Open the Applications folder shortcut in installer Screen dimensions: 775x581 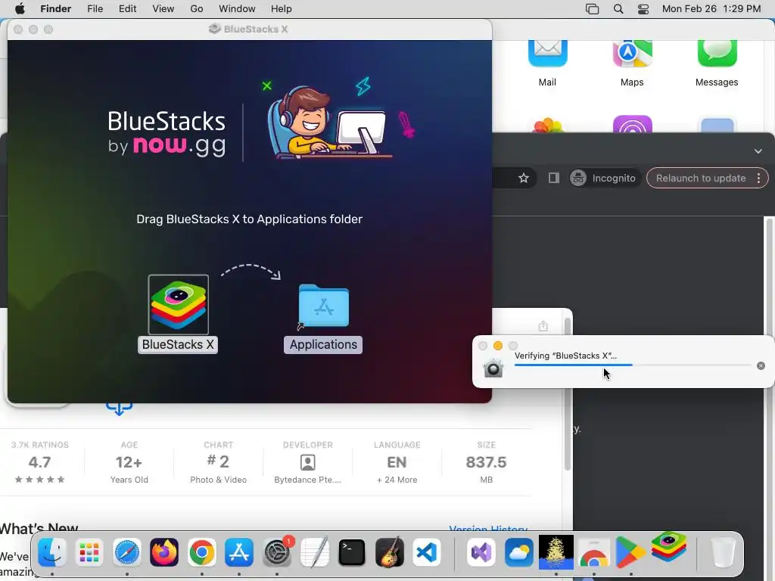coord(323,306)
